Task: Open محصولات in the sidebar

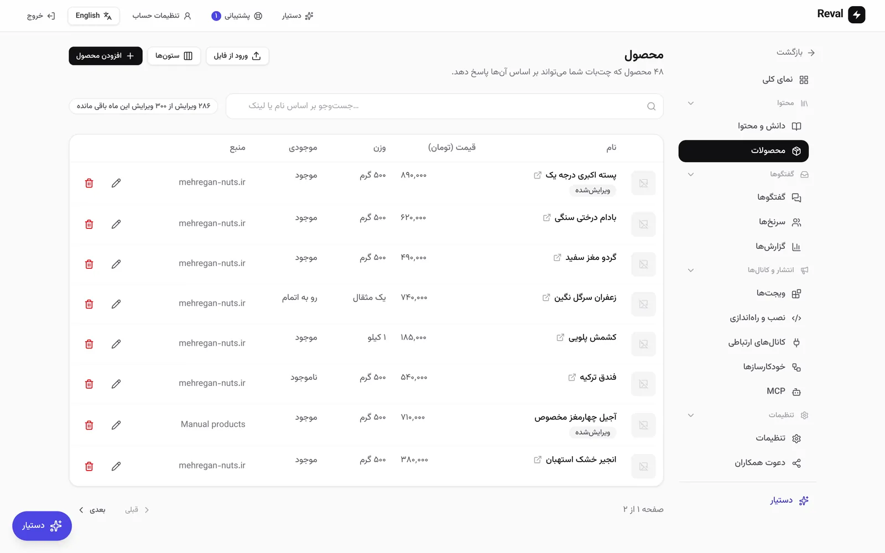Action: pos(743,151)
